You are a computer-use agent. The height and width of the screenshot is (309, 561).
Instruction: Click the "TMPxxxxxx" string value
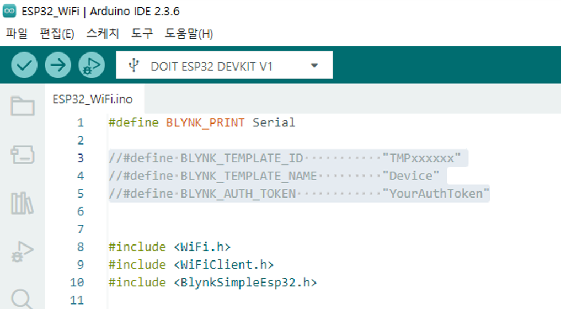(x=421, y=158)
